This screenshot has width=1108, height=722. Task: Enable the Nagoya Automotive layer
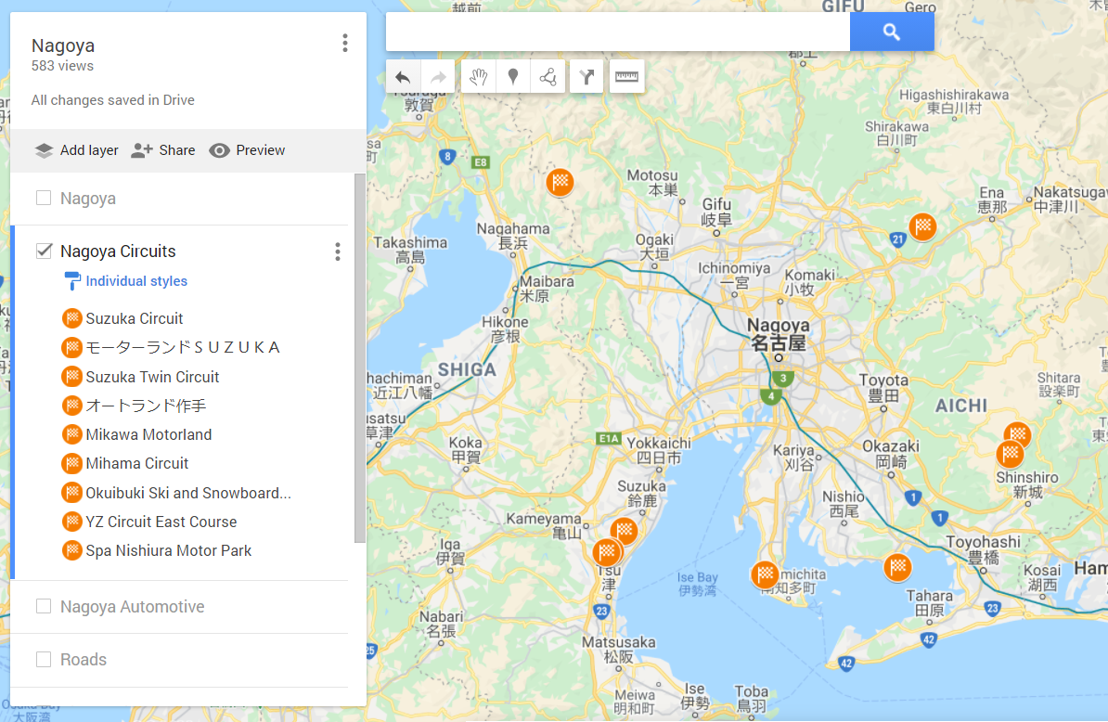(42, 606)
